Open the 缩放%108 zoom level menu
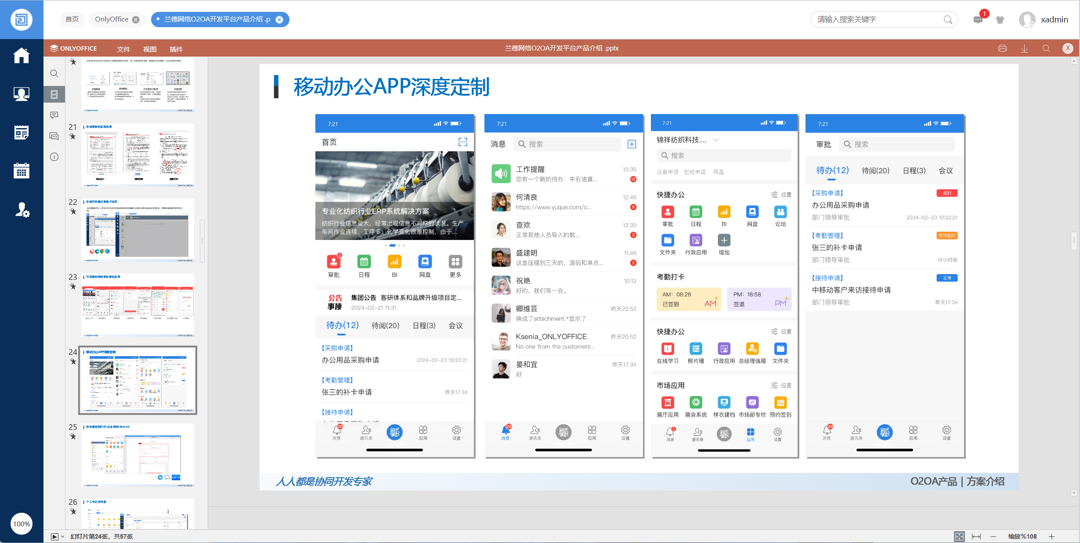Image resolution: width=1080 pixels, height=543 pixels. point(1022,536)
